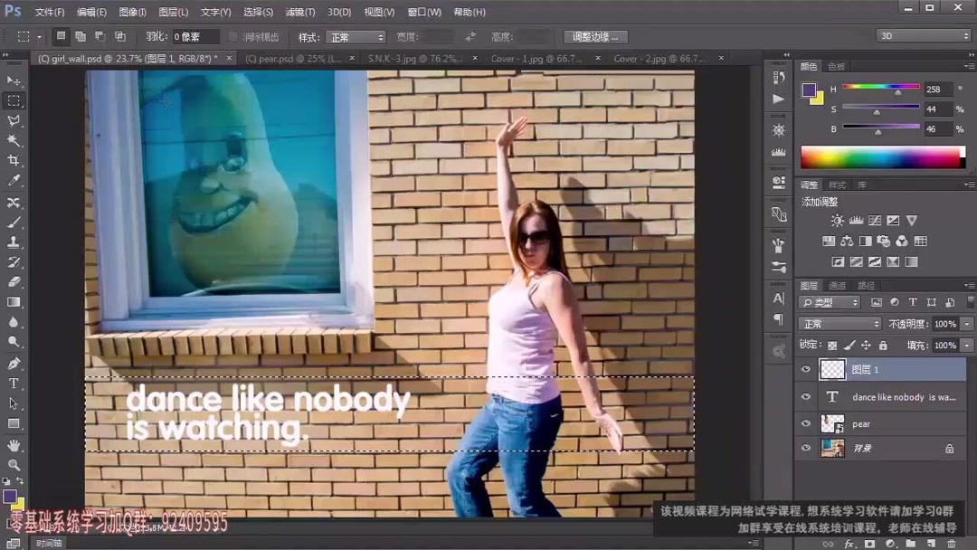Click the Background layer thumbnail
The height and width of the screenshot is (550, 977).
coord(831,448)
